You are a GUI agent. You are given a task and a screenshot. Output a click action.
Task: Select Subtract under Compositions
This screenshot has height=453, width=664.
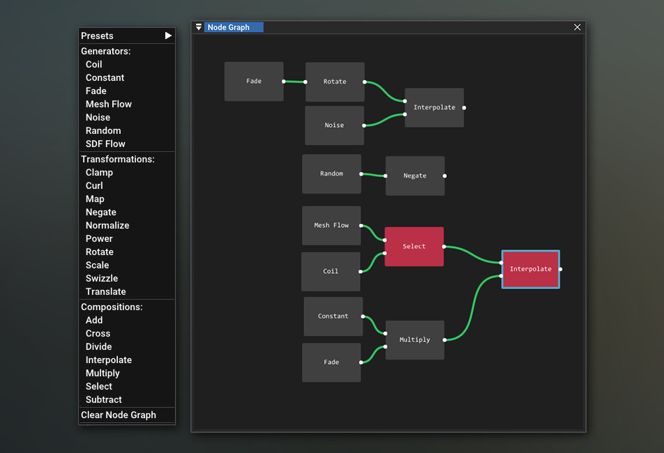pos(103,399)
